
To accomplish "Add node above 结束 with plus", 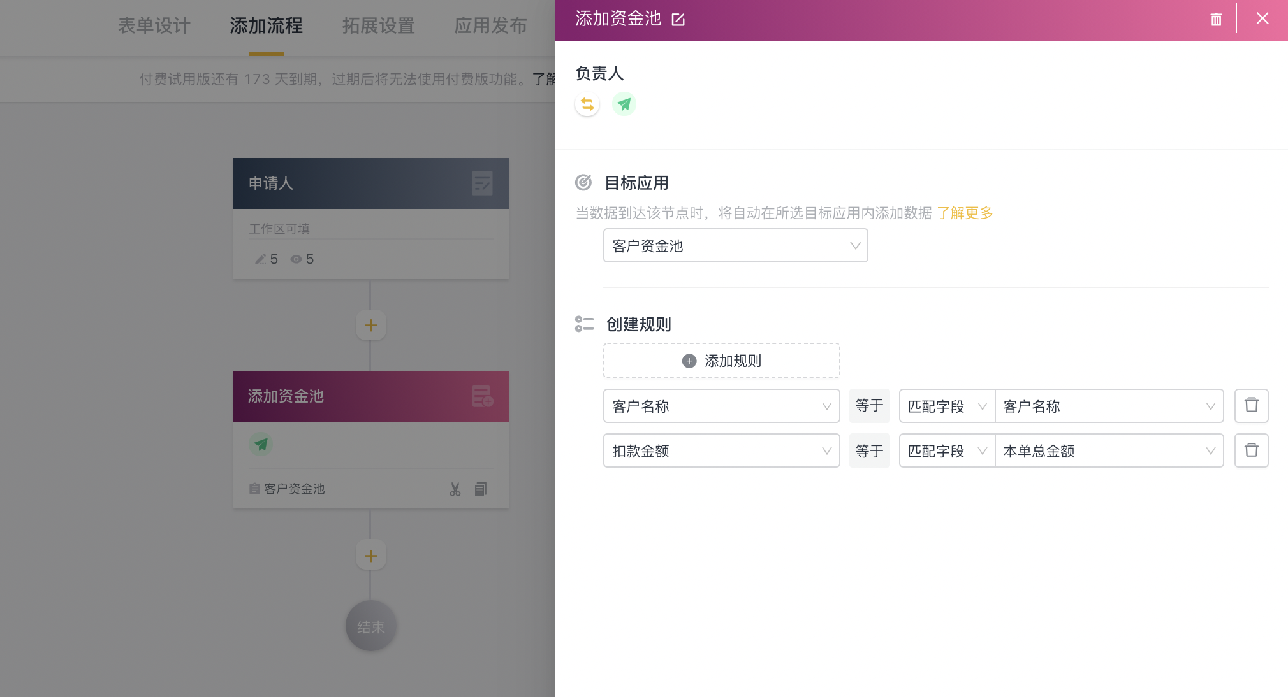I will pyautogui.click(x=371, y=556).
